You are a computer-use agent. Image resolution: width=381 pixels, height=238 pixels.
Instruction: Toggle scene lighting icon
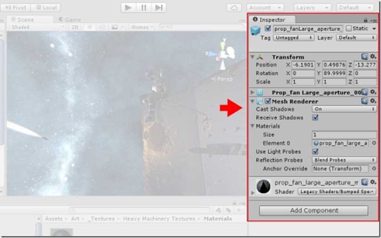90,27
